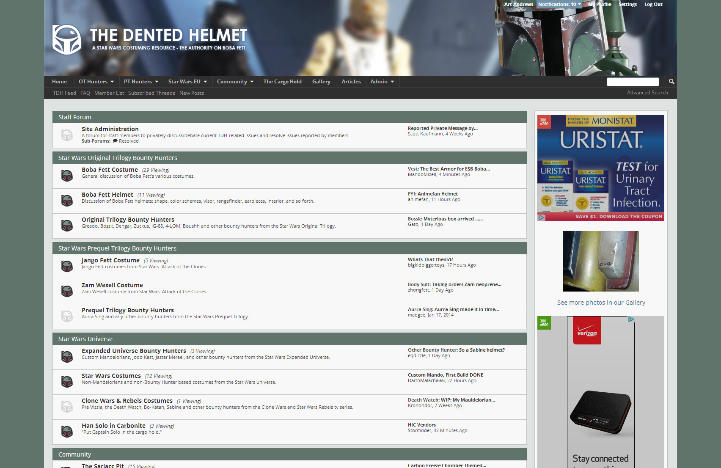This screenshot has height=468, width=721.
Task: Click the Star Wars Costumes forum helmet icon
Action: 67,382
